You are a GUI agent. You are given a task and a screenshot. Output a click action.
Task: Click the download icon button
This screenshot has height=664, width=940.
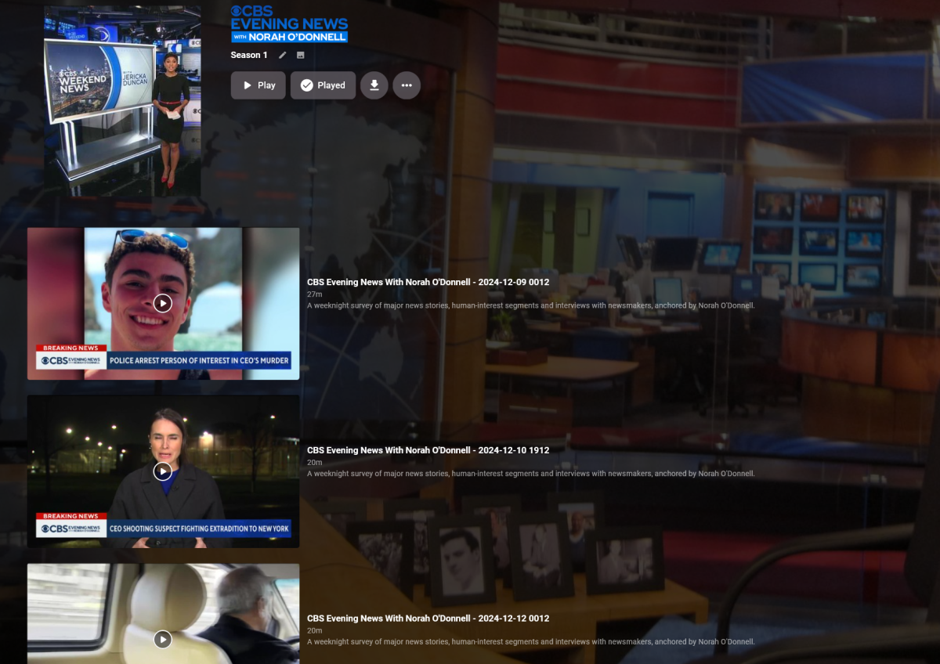point(374,85)
